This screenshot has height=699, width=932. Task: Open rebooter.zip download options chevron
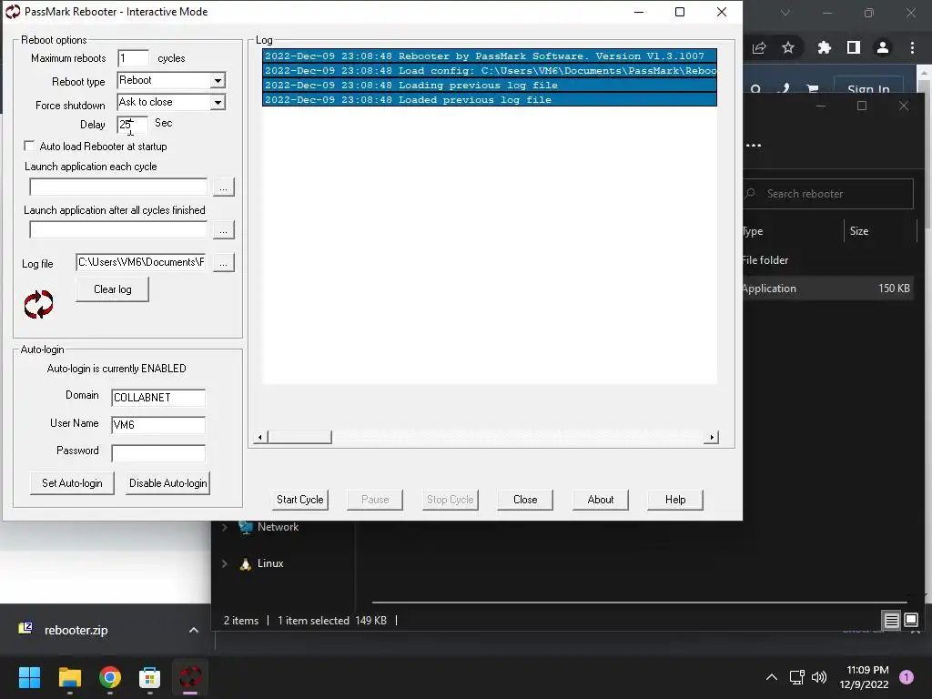[x=193, y=630]
